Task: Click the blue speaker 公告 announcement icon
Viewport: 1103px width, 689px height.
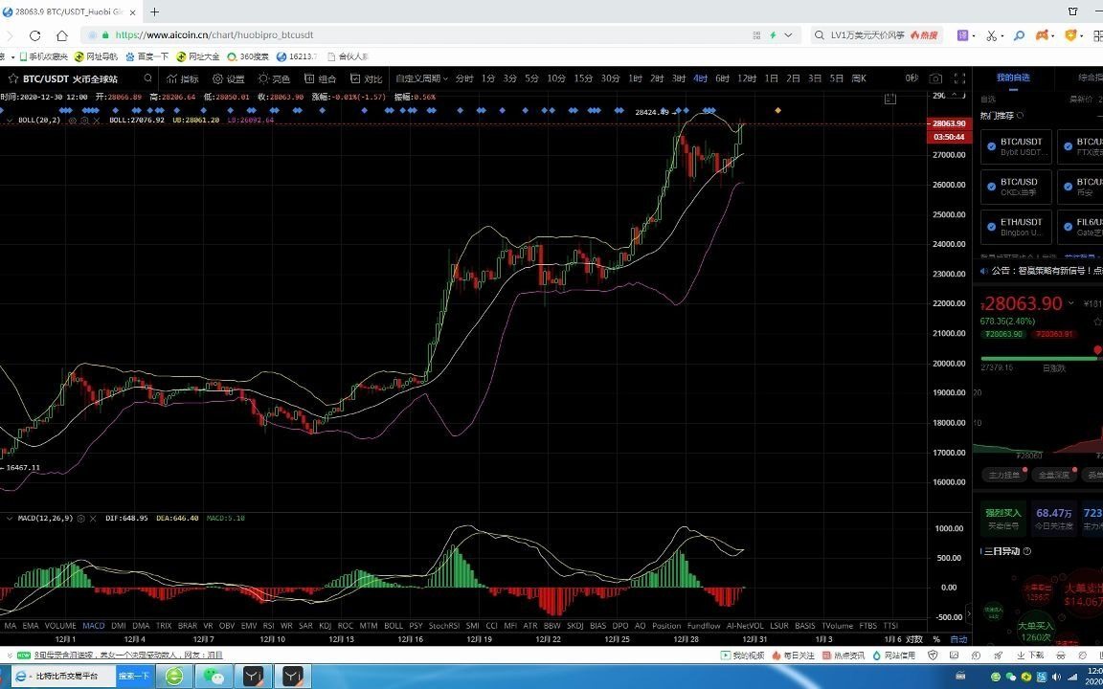Action: click(984, 271)
